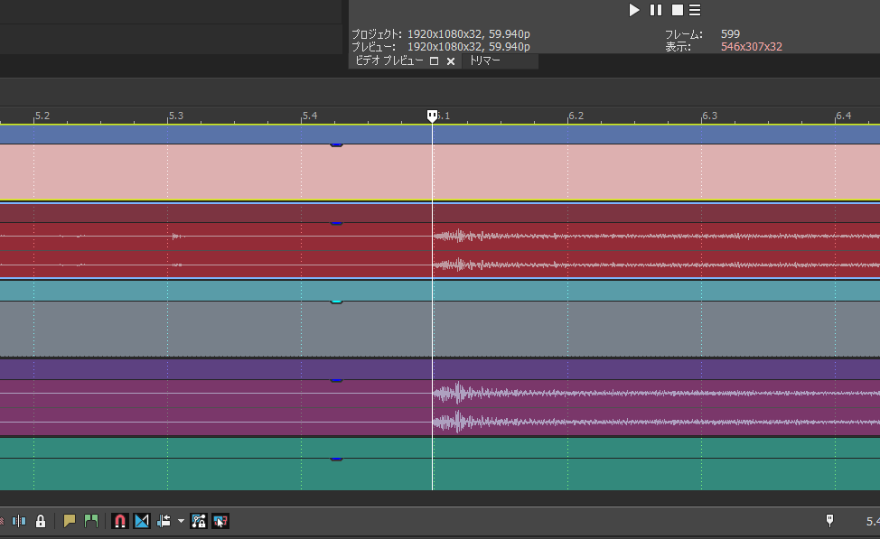880x539 pixels.
Task: Click the split event icon in toolbar
Action: pyautogui.click(x=18, y=521)
